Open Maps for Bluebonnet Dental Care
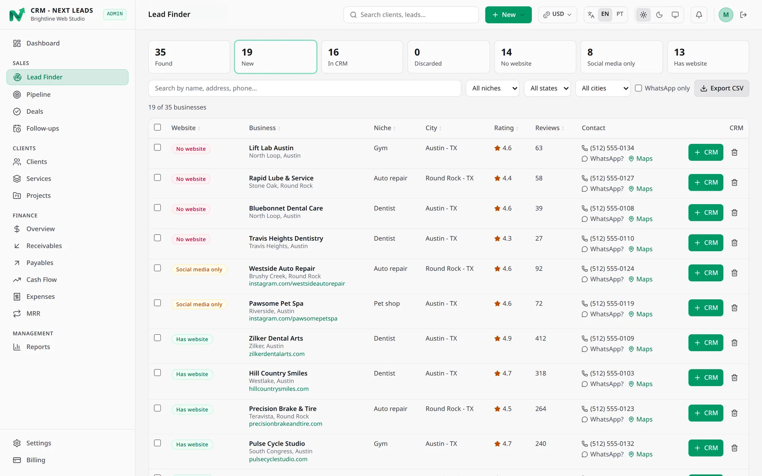Viewport: 762px width, 476px height. [x=640, y=219]
